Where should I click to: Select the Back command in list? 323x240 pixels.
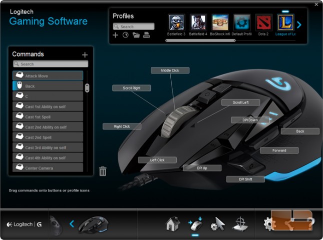click(48, 86)
